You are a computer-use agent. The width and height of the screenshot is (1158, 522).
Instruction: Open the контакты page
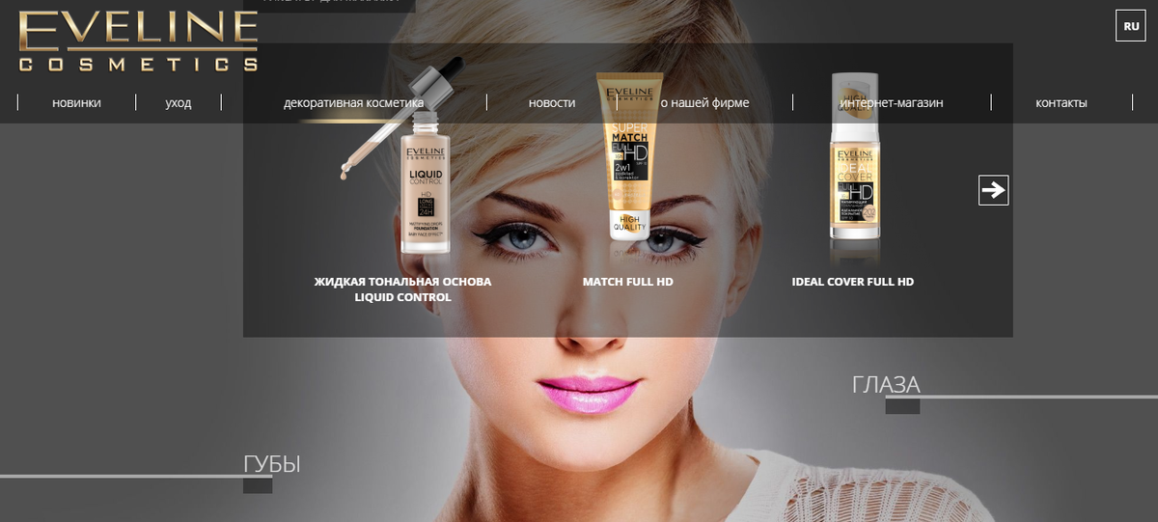[x=1061, y=103]
